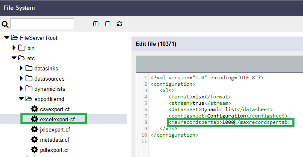Select the etc open folder icon
The image size is (303, 157).
pos(22,58)
